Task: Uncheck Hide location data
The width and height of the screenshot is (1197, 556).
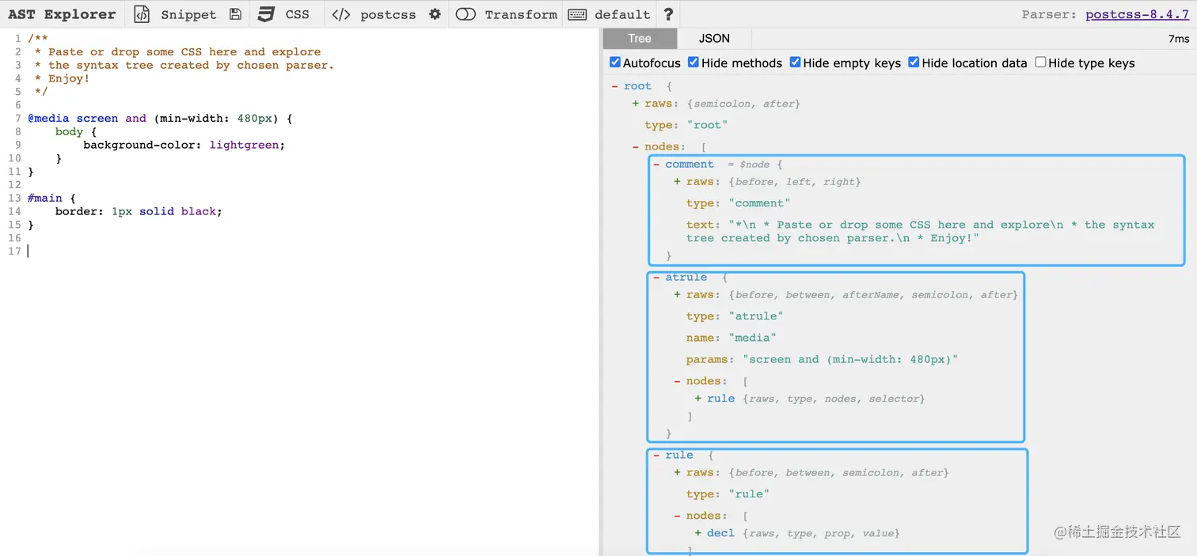Action: click(914, 62)
